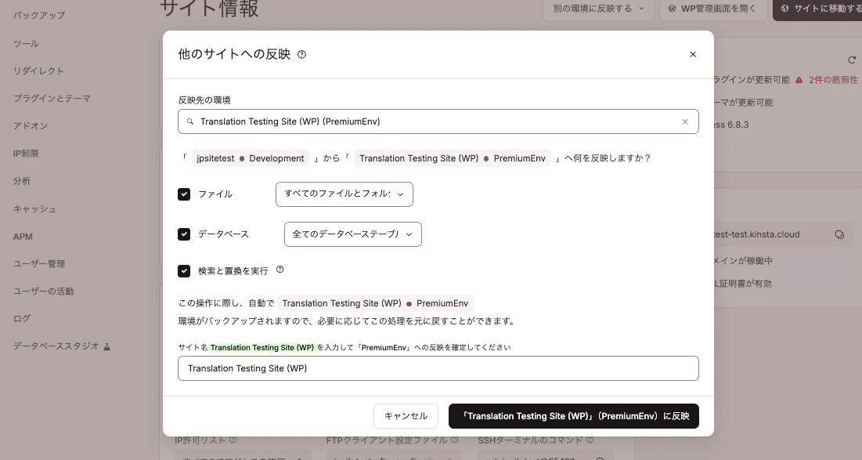Viewport: 862px width, 460px height.
Task: Confirm the push to PremiumEnv environment
Action: coord(573,416)
